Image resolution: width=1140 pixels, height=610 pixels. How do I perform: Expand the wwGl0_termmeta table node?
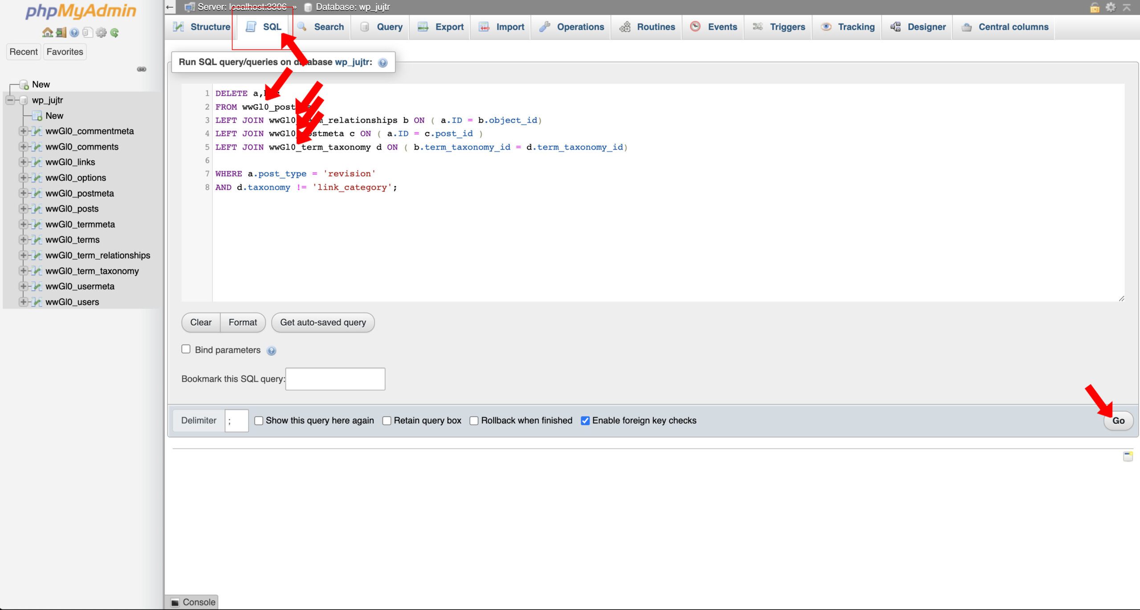[23, 224]
